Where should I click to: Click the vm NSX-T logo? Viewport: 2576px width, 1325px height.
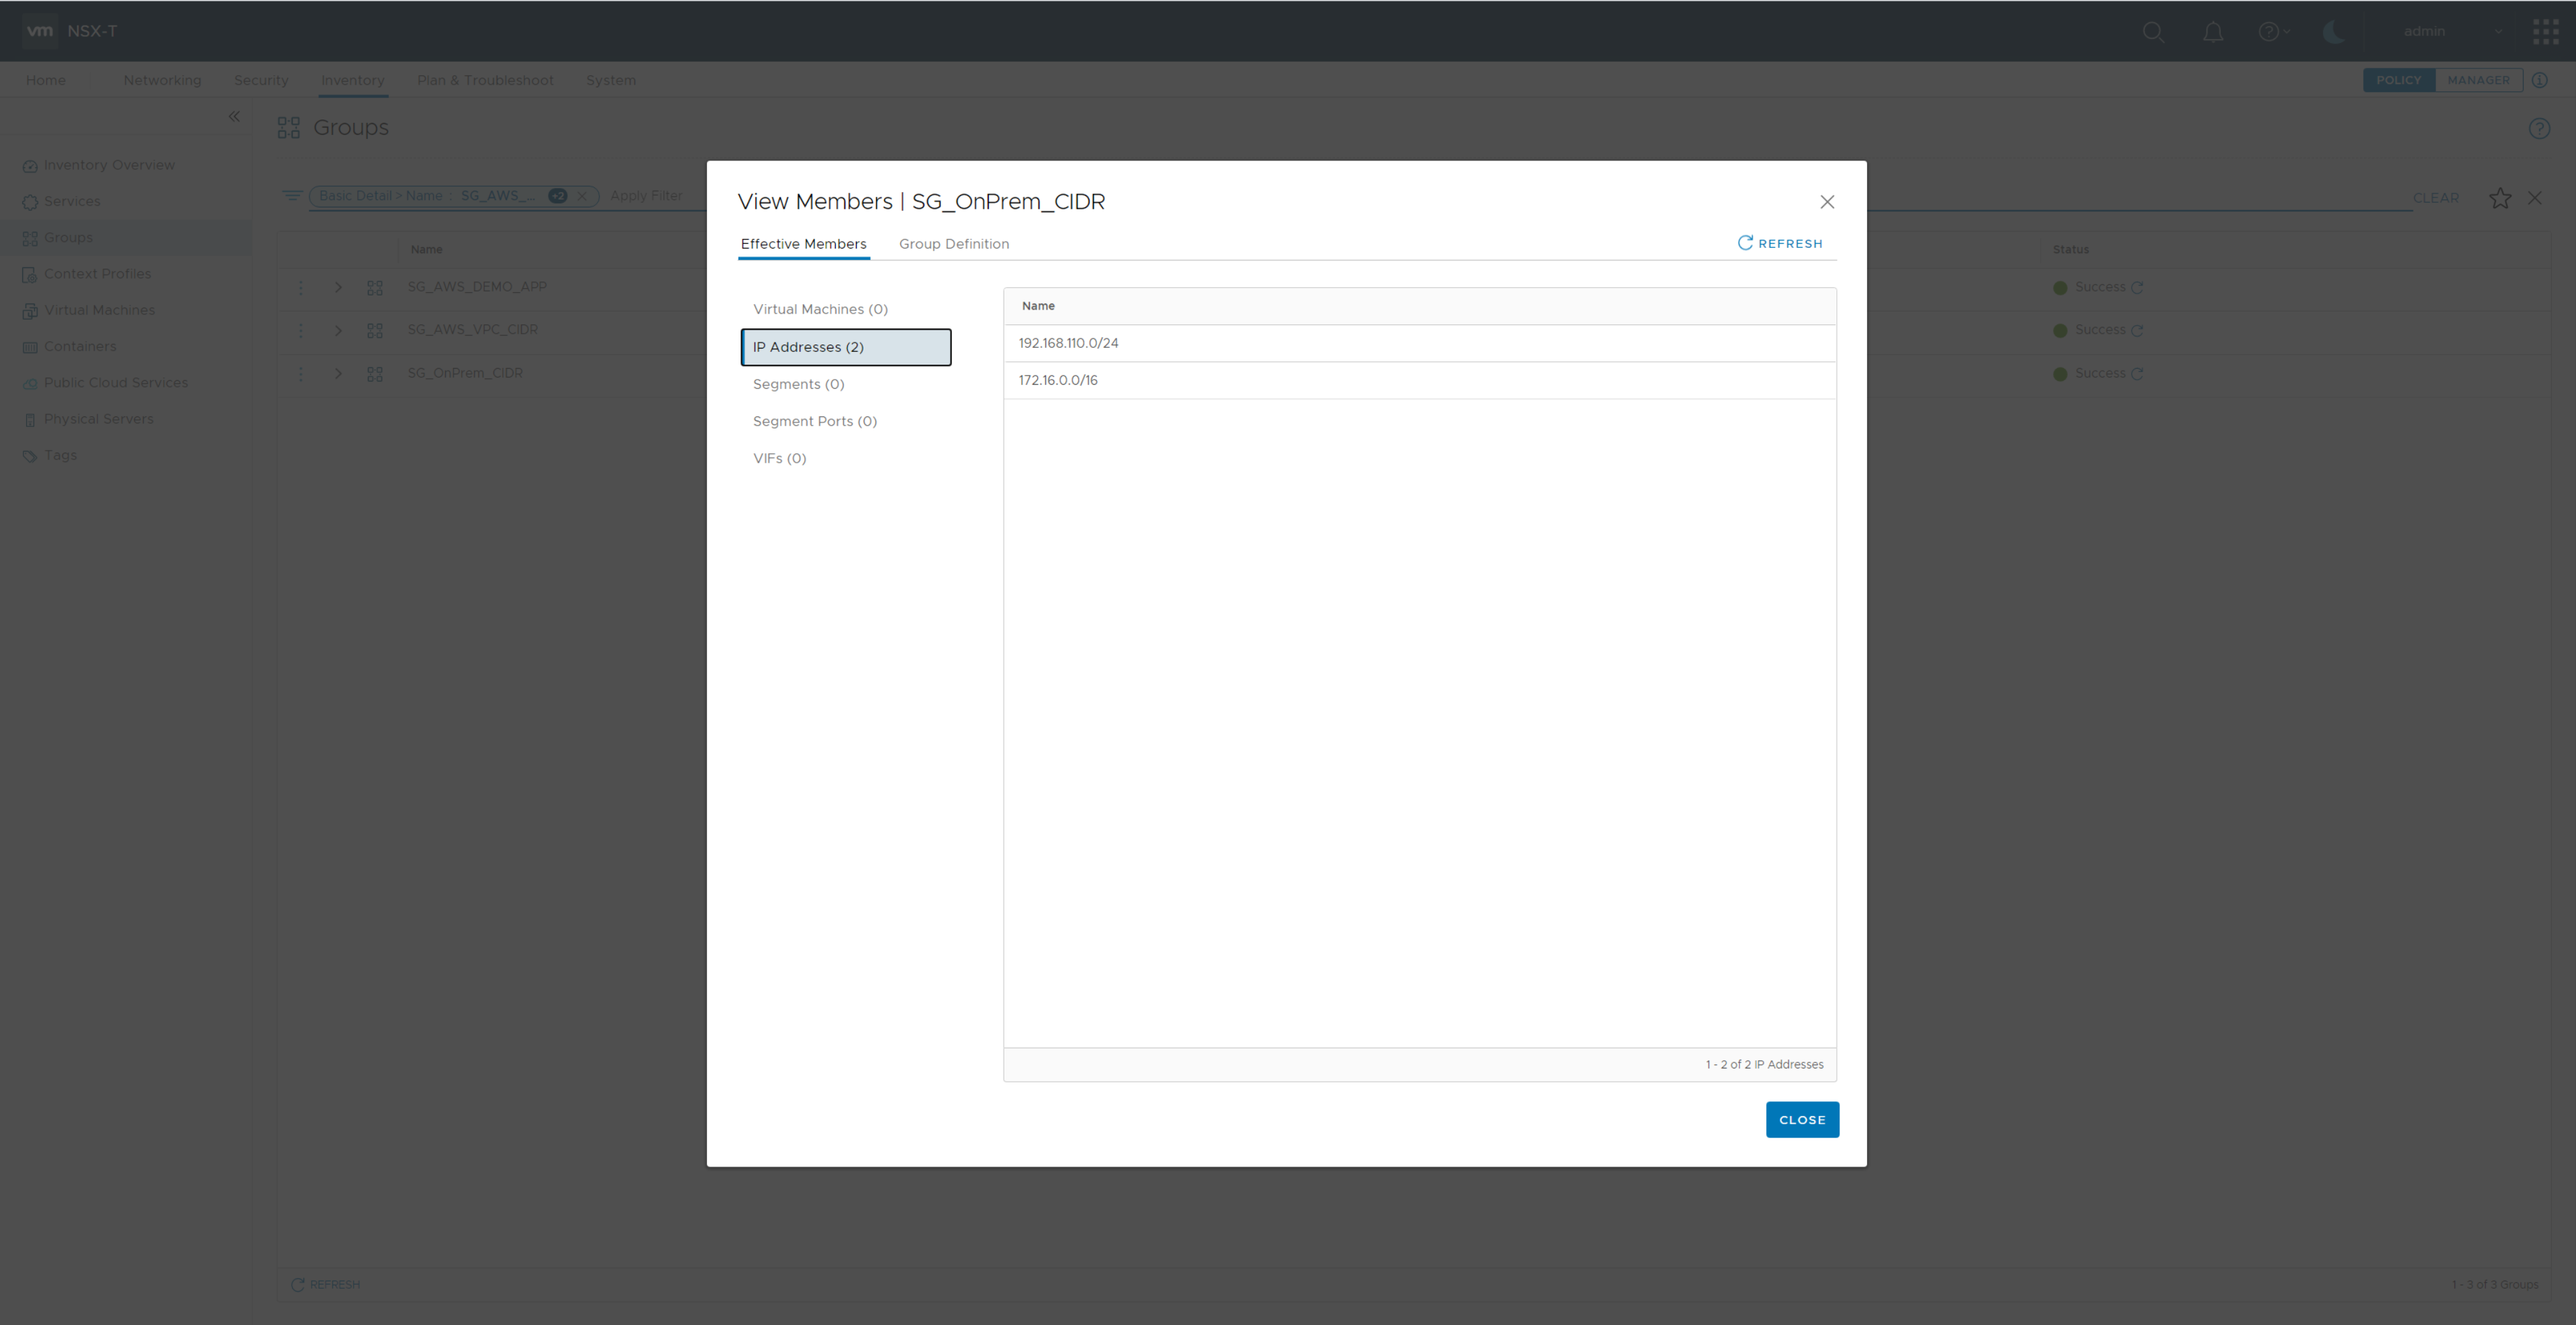click(70, 31)
